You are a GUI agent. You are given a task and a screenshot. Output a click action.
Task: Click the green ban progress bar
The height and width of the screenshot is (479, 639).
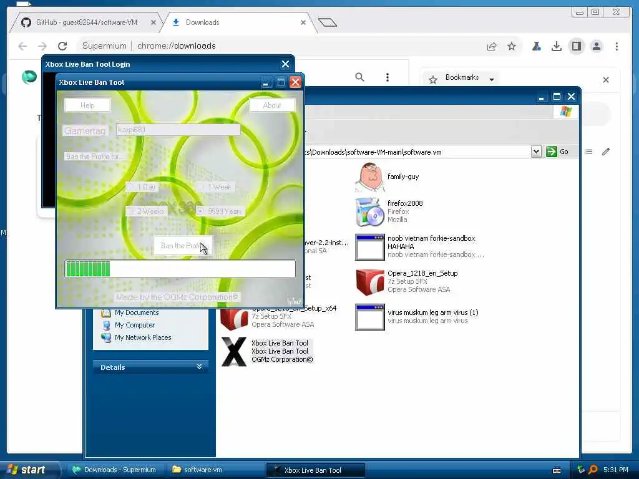[x=180, y=269]
